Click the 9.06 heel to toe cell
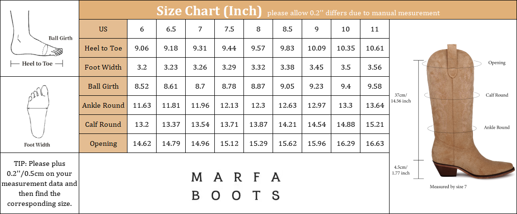517x214 pixels. [x=142, y=48]
